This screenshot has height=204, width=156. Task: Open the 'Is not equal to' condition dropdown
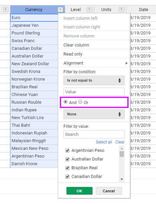coord(94,80)
